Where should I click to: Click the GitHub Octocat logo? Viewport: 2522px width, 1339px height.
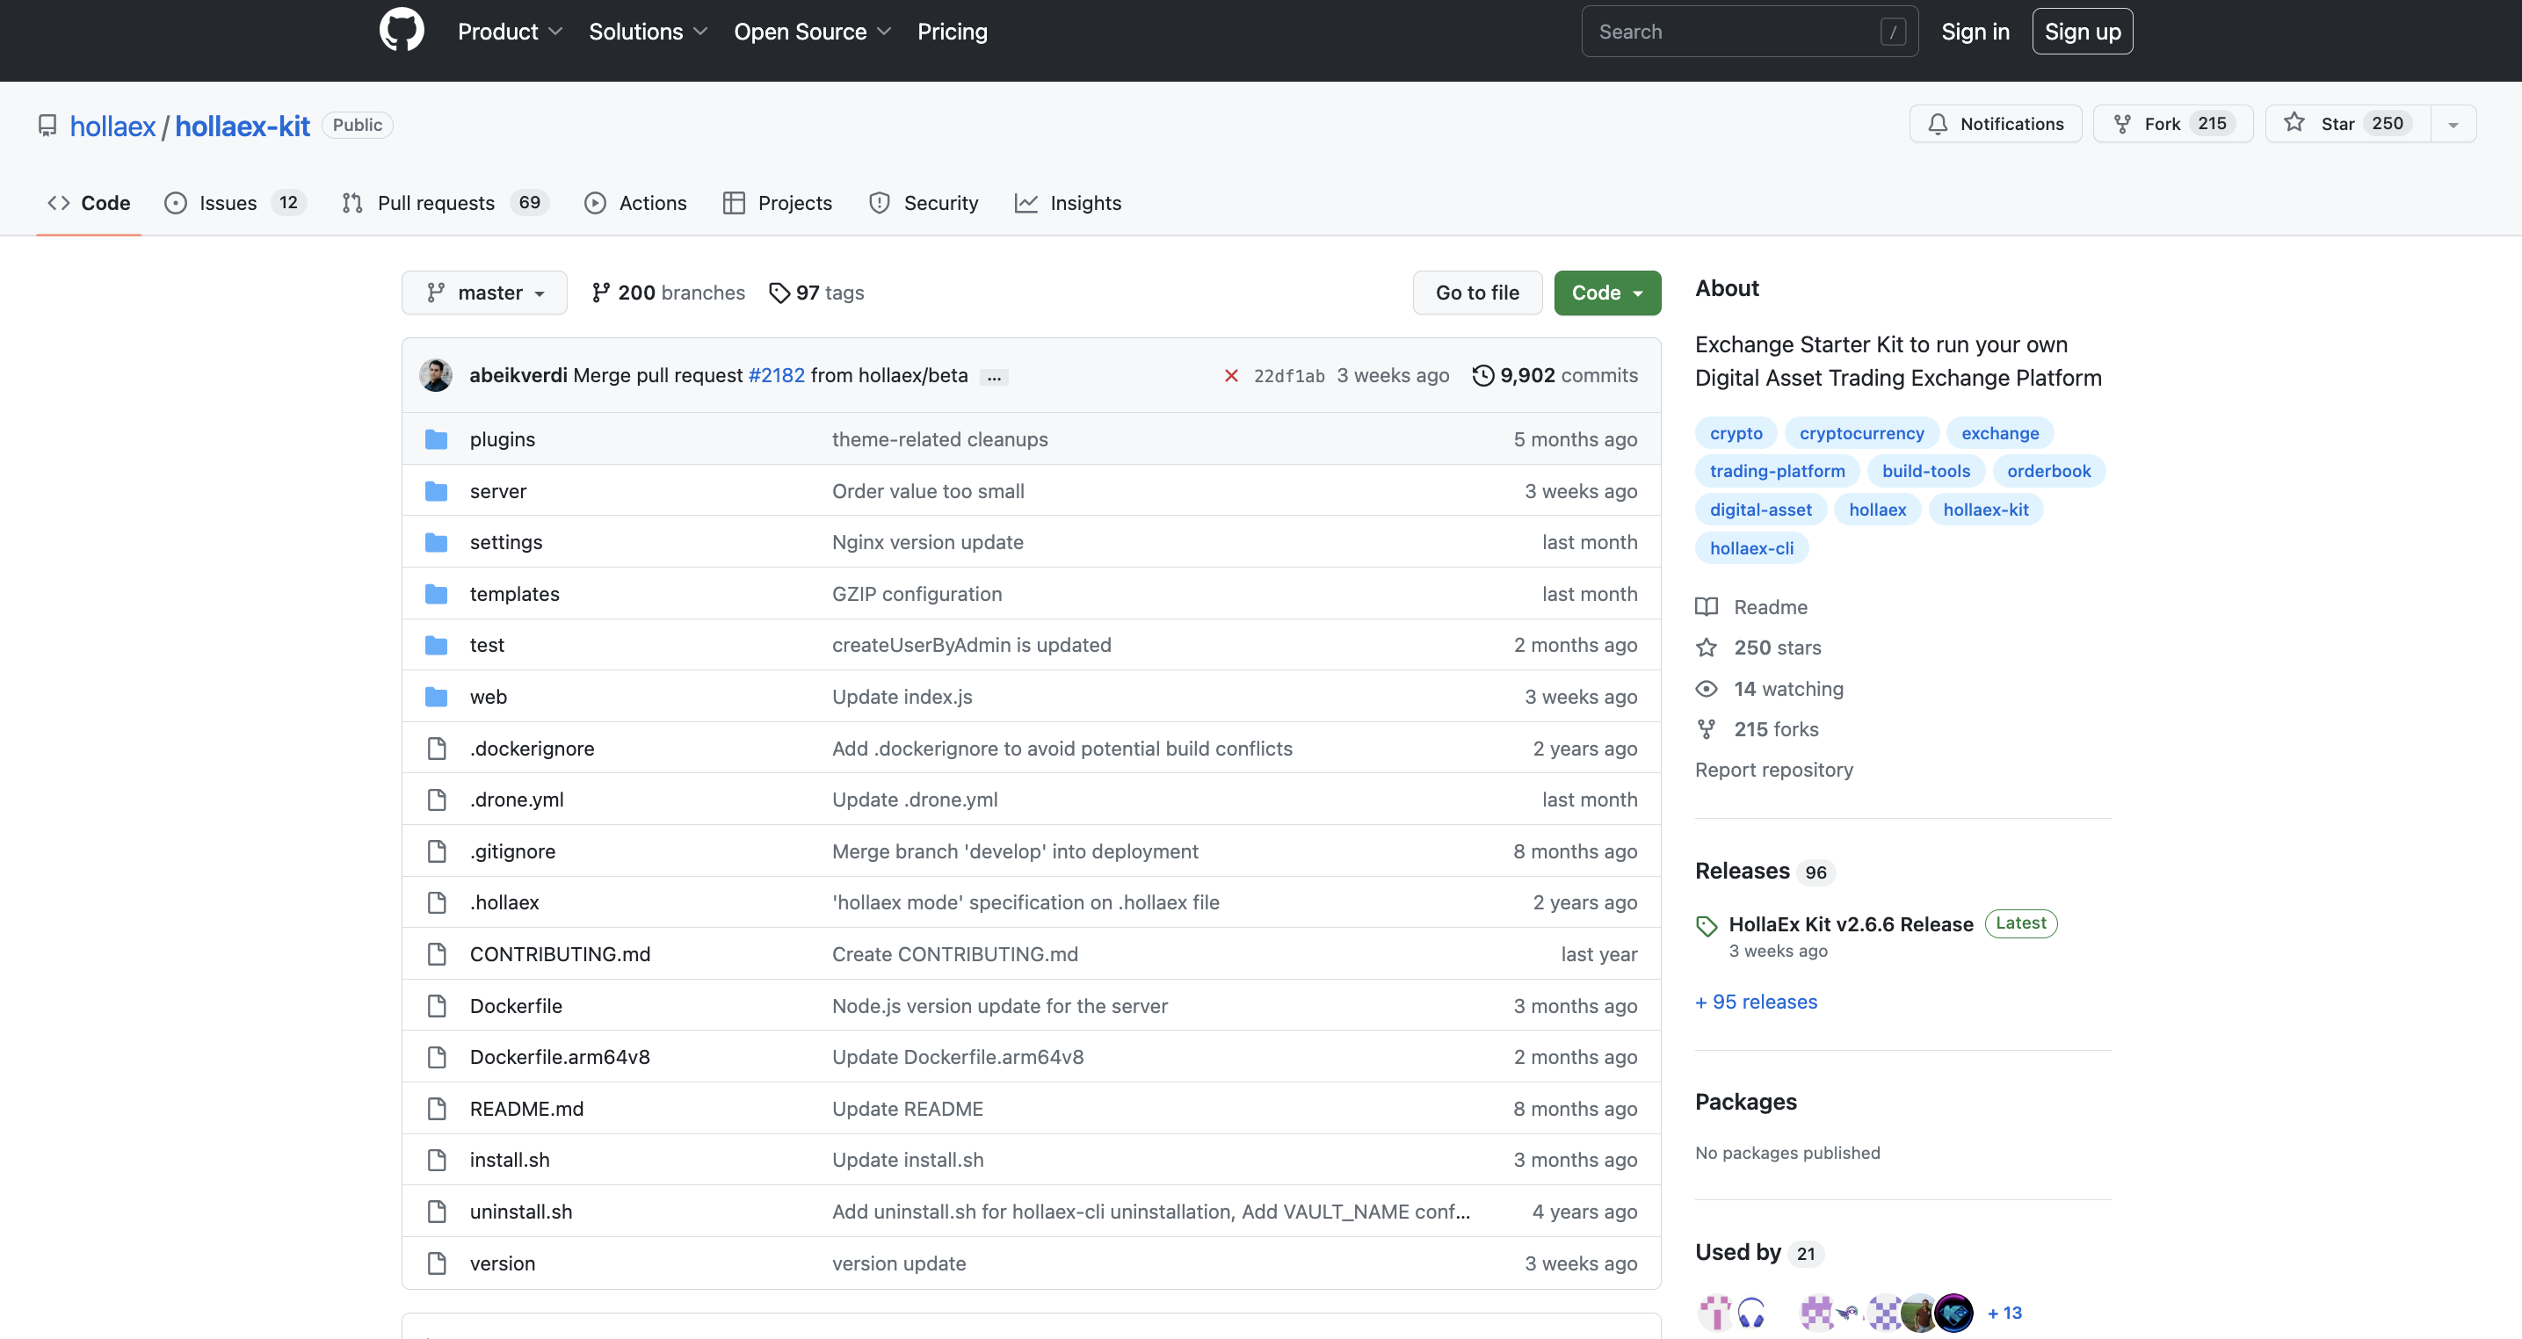click(x=402, y=31)
